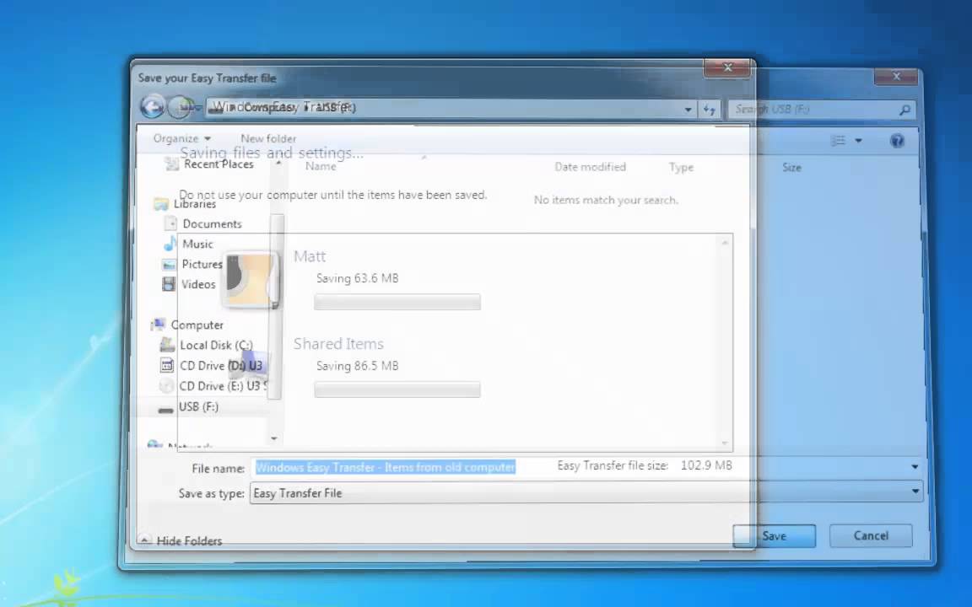Click the Local Disk (C:) drive icon
This screenshot has width=972, height=607.
[167, 345]
